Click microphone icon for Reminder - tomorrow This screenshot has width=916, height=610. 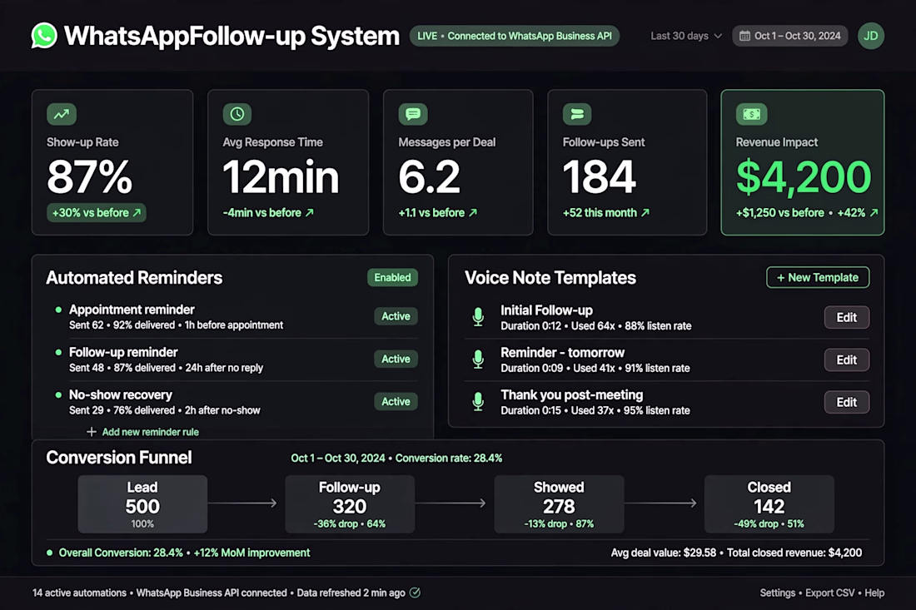[x=478, y=360]
